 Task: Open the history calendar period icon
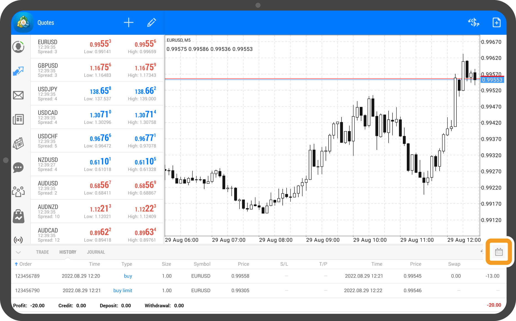tap(499, 252)
